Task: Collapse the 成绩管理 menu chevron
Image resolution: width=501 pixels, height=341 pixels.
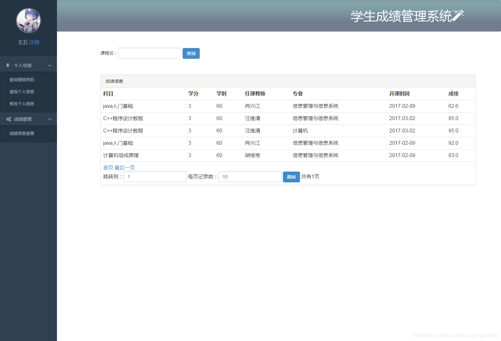Action: (50, 119)
